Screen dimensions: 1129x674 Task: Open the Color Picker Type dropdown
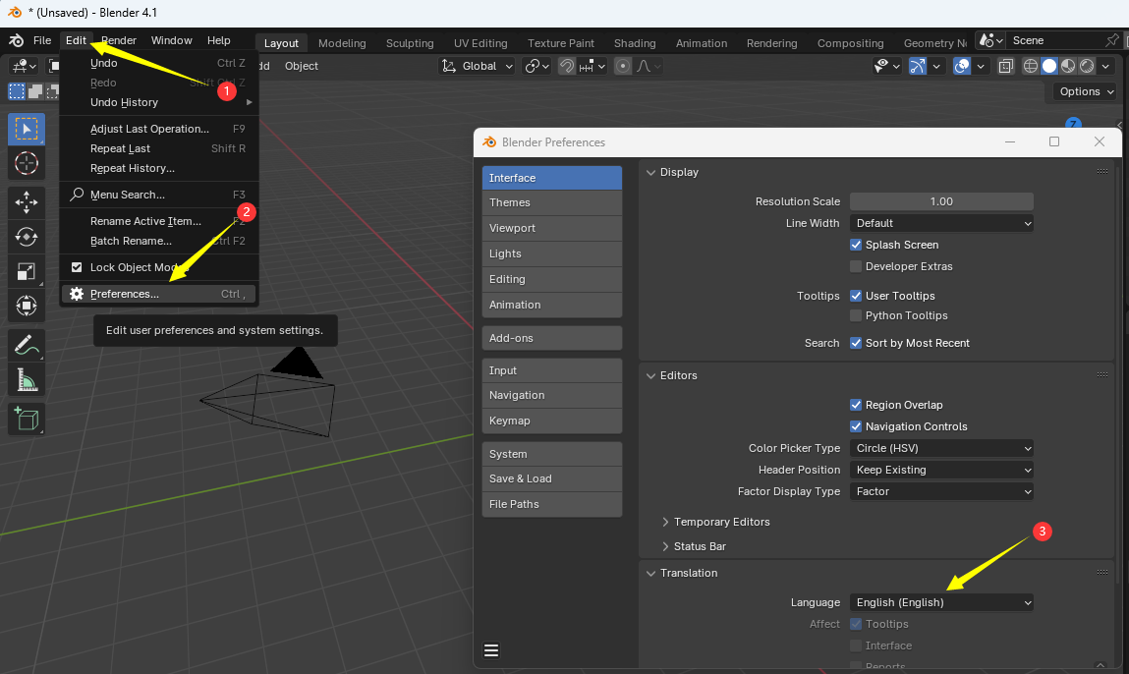coord(940,447)
